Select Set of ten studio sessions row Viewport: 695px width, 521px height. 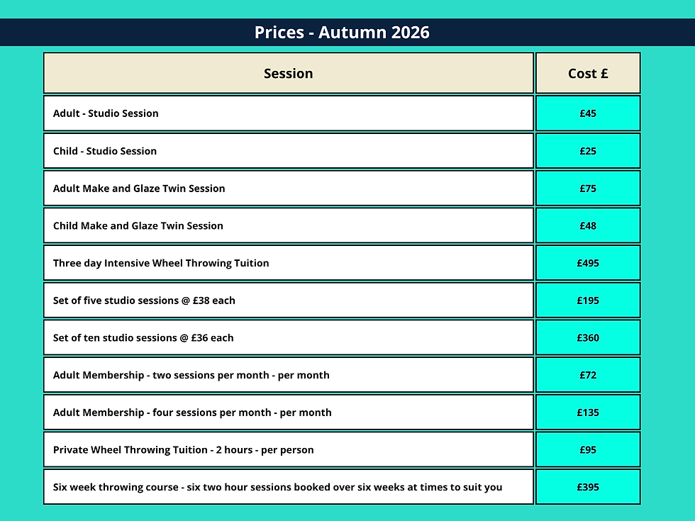[x=289, y=337]
